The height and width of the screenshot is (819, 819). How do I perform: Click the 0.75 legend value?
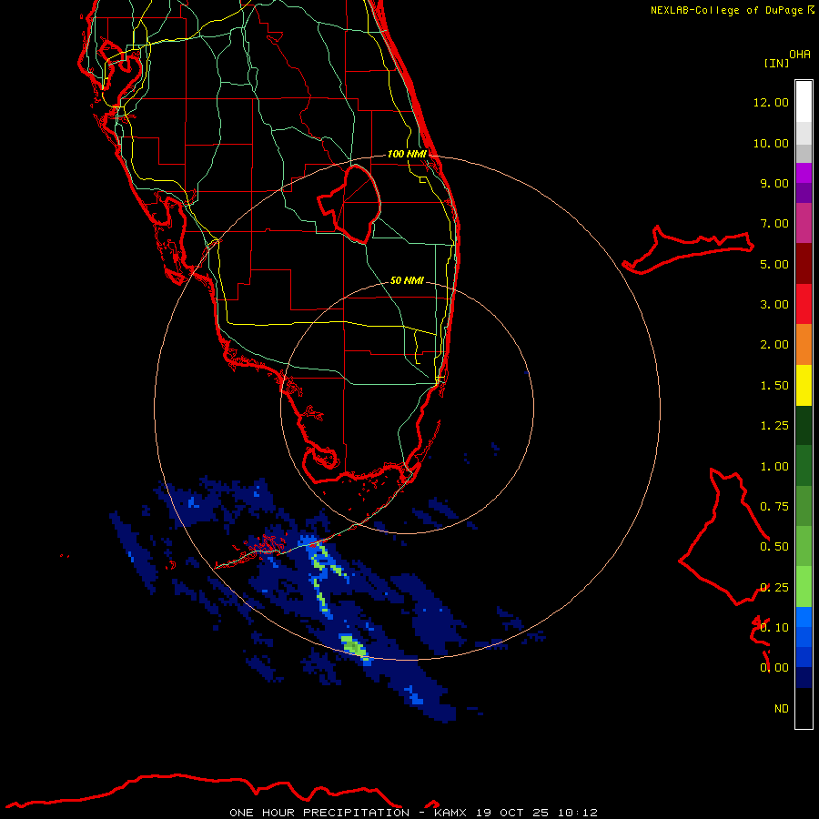774,507
